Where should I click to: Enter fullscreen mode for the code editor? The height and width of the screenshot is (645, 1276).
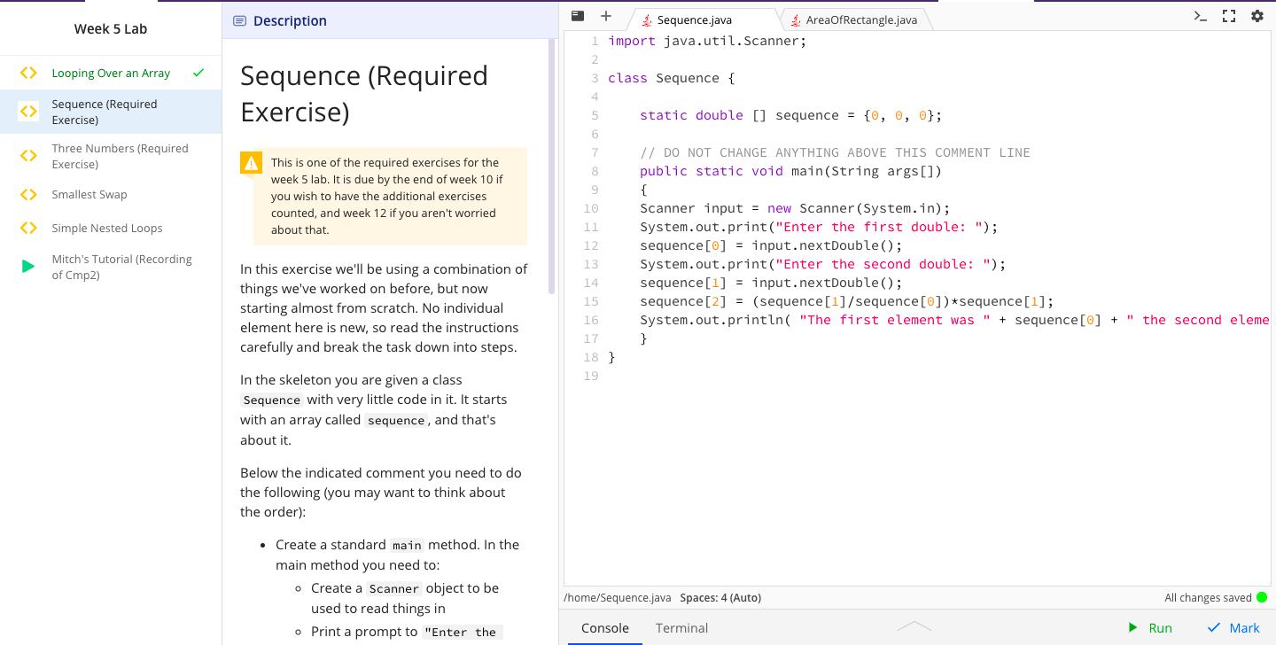(x=1228, y=15)
